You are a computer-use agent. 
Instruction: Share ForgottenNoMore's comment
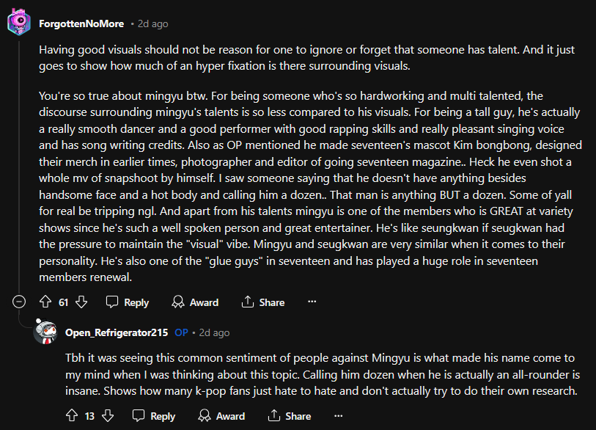[x=263, y=302]
